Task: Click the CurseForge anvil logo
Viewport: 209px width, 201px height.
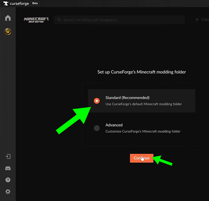Action: click(x=4, y=3)
